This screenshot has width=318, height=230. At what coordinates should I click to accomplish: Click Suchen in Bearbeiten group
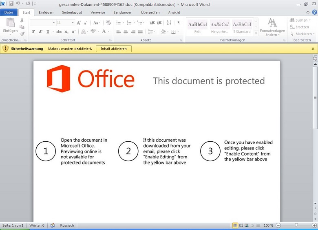point(300,20)
